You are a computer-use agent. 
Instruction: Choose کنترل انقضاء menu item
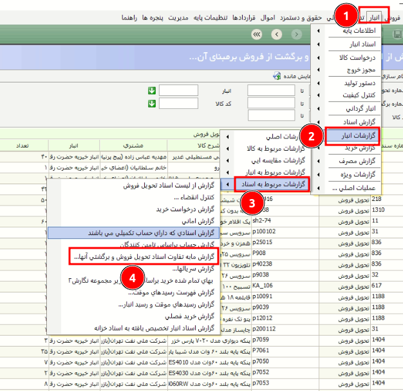pos(133,197)
